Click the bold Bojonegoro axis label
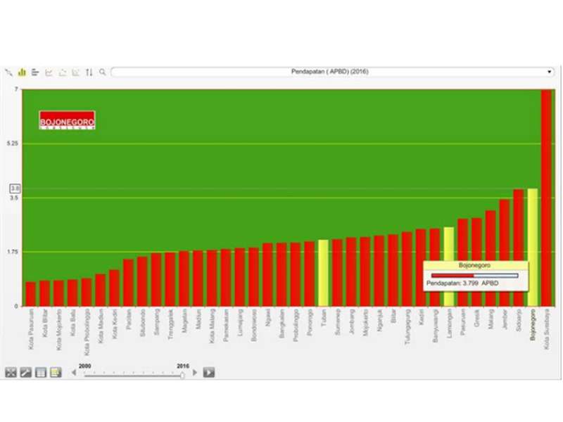 click(533, 324)
